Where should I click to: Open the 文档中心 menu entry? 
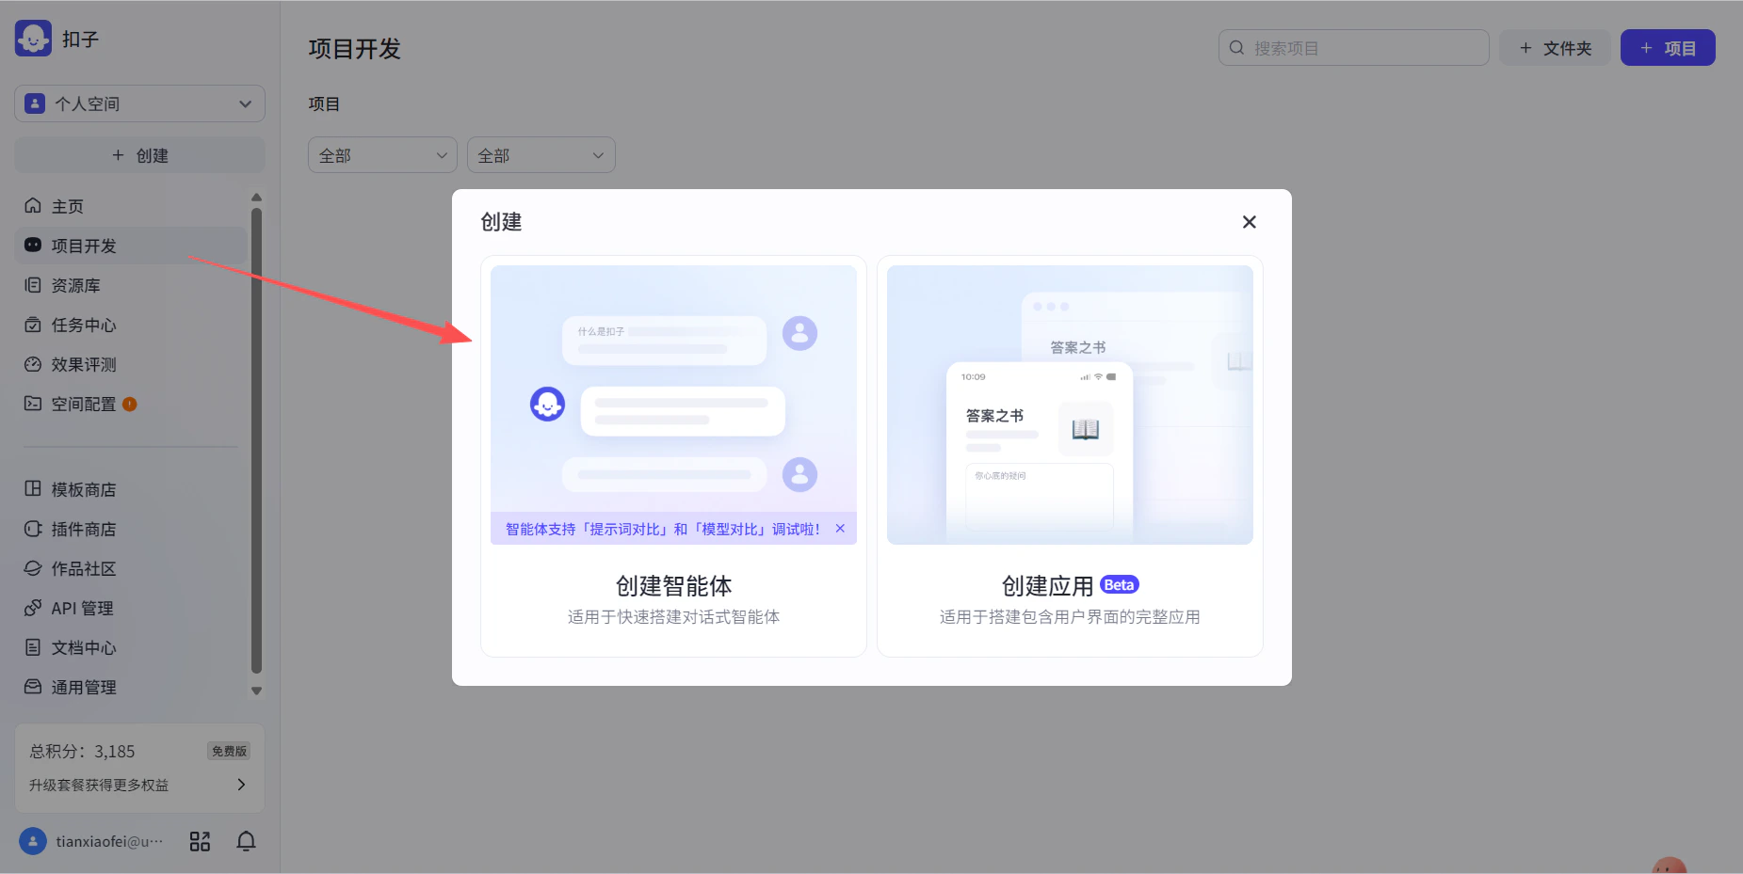click(x=83, y=647)
